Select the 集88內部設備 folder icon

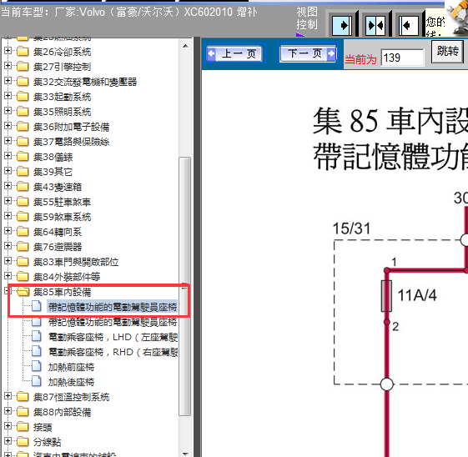click(x=23, y=412)
